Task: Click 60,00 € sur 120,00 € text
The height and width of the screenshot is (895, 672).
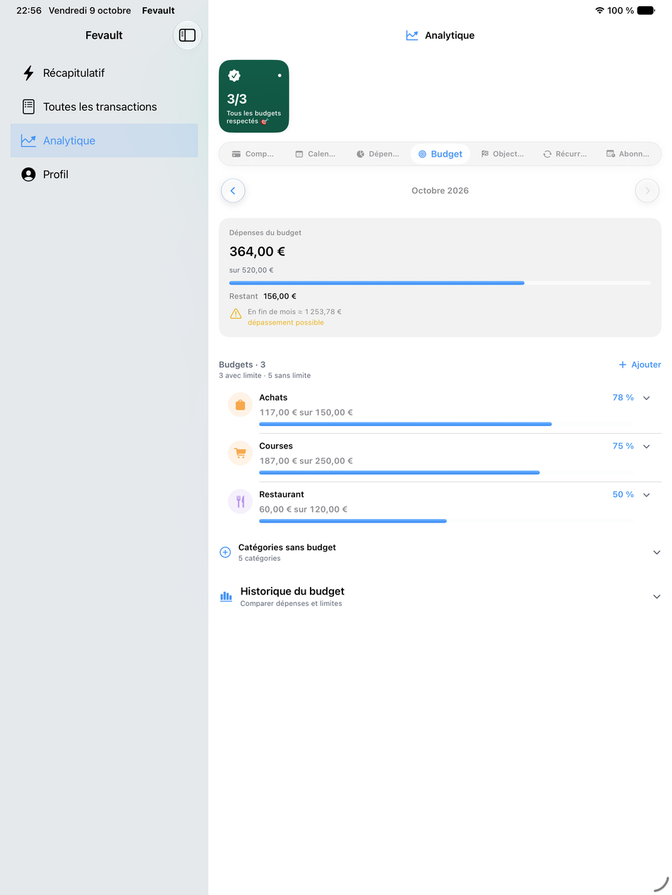Action: [x=304, y=509]
